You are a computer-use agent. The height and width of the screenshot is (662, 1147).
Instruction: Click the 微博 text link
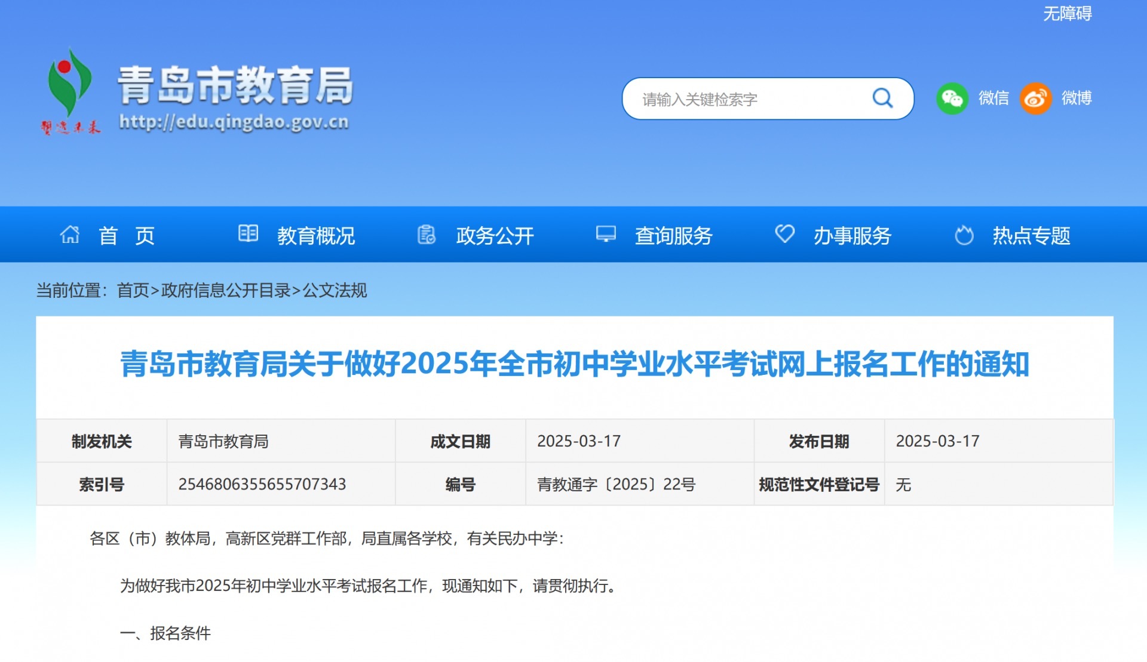tap(1077, 98)
